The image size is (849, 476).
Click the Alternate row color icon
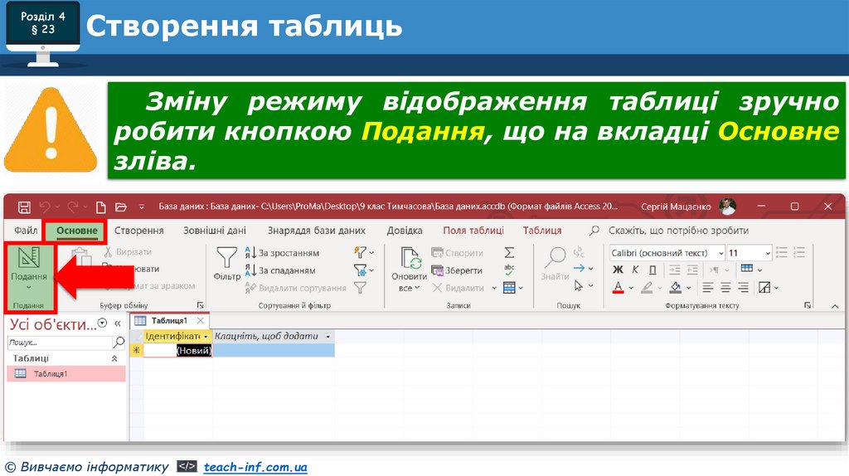tap(764, 287)
